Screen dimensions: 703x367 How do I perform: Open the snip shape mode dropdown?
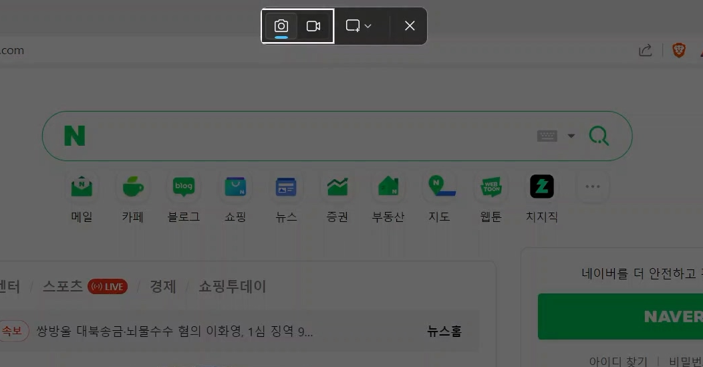coord(359,26)
